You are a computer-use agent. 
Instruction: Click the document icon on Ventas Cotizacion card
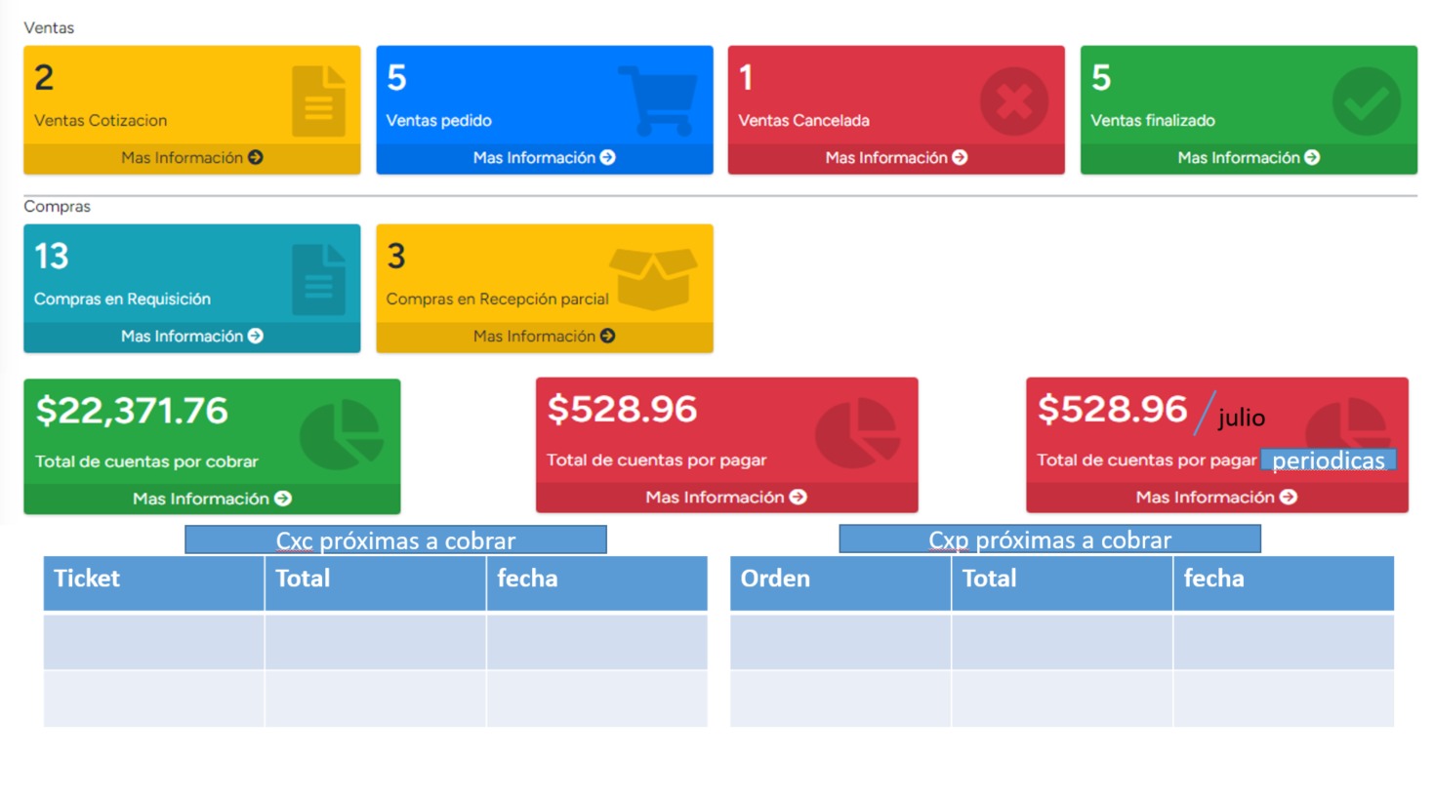coord(318,101)
